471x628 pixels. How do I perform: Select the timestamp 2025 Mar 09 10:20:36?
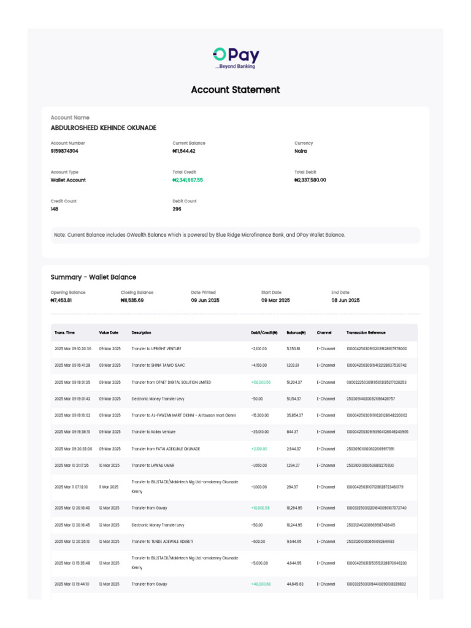pyautogui.click(x=73, y=349)
